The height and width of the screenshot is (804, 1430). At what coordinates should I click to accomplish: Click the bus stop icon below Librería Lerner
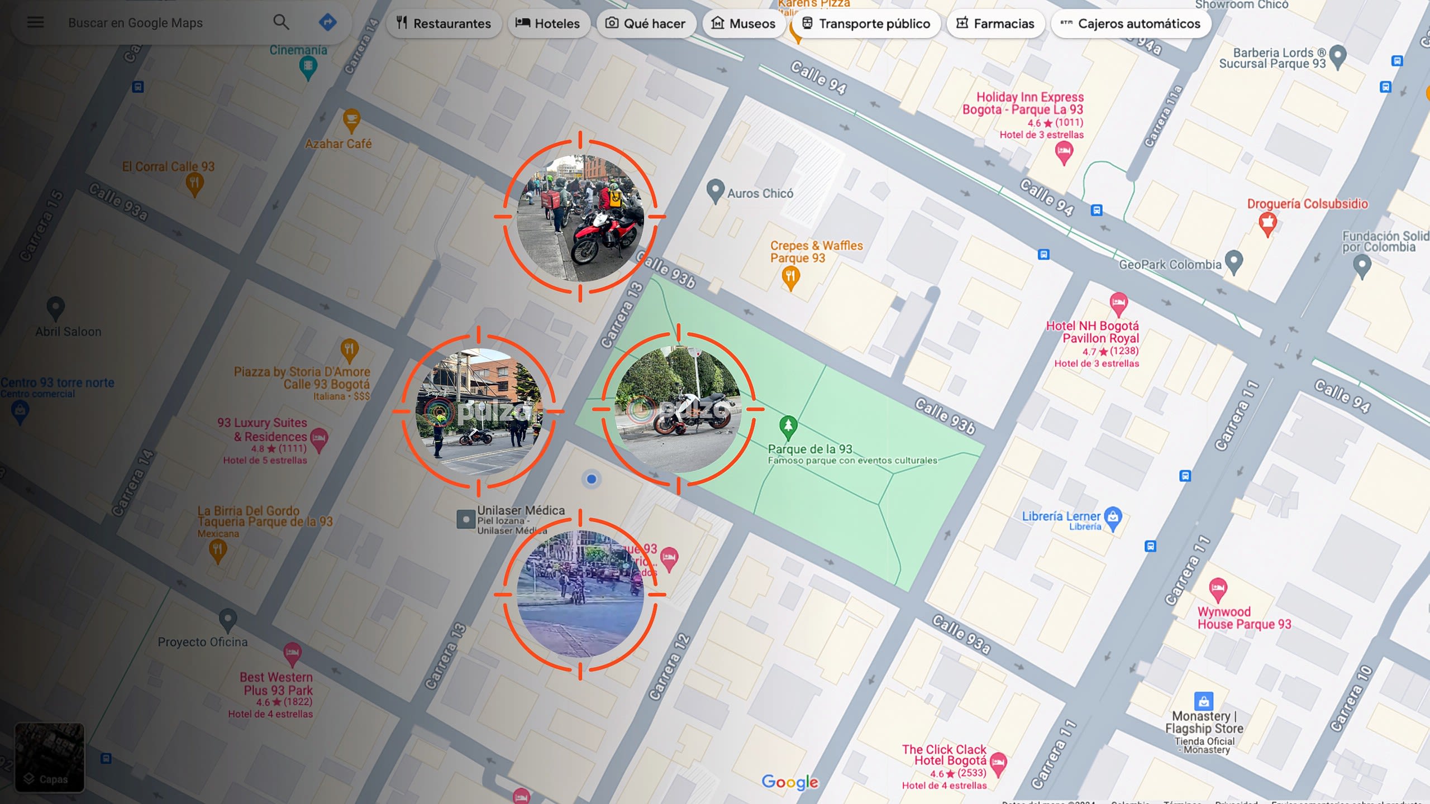(1150, 546)
